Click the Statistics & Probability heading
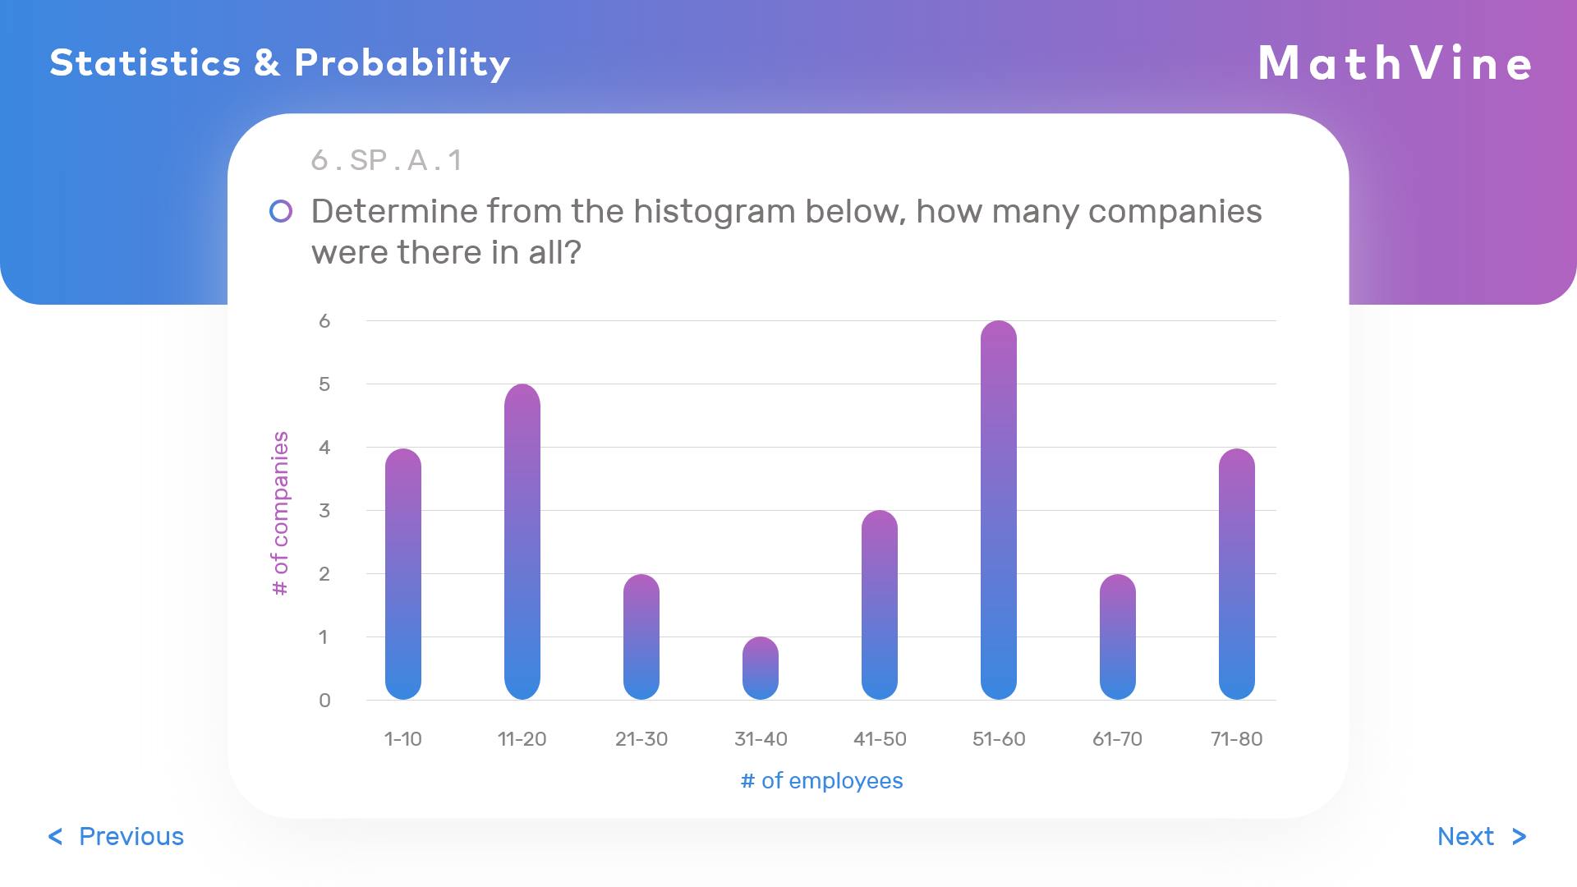 click(x=279, y=63)
